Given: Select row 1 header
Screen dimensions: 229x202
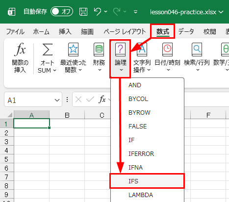Looking at the screenshot, I should 6,124.
